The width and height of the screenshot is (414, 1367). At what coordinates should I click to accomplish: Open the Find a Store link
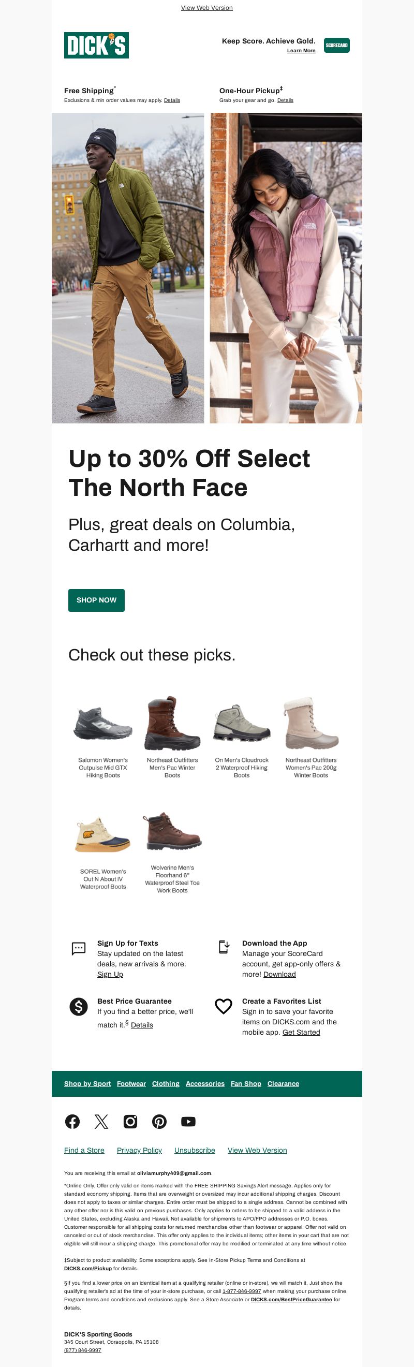point(84,1150)
